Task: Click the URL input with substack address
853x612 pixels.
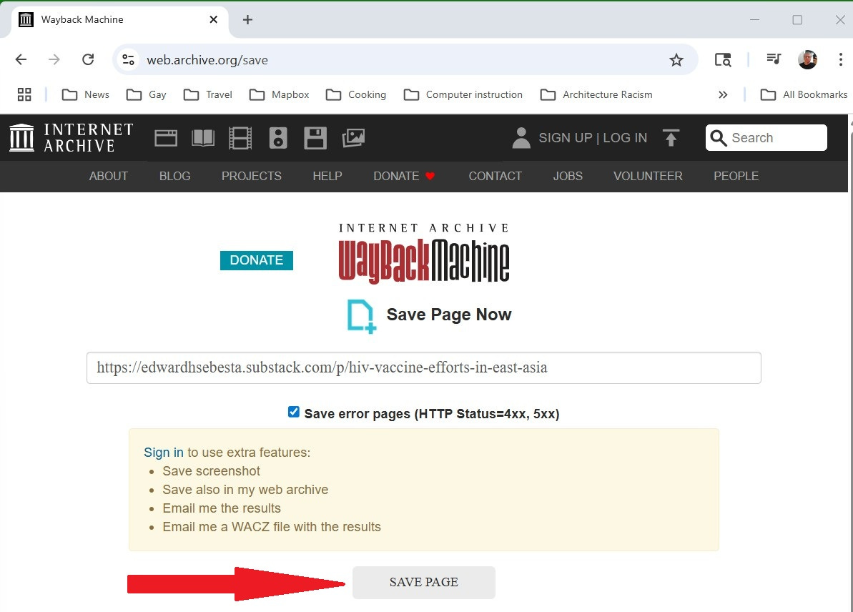Action: pos(424,367)
